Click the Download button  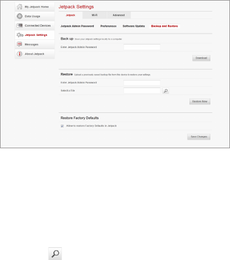(x=201, y=58)
